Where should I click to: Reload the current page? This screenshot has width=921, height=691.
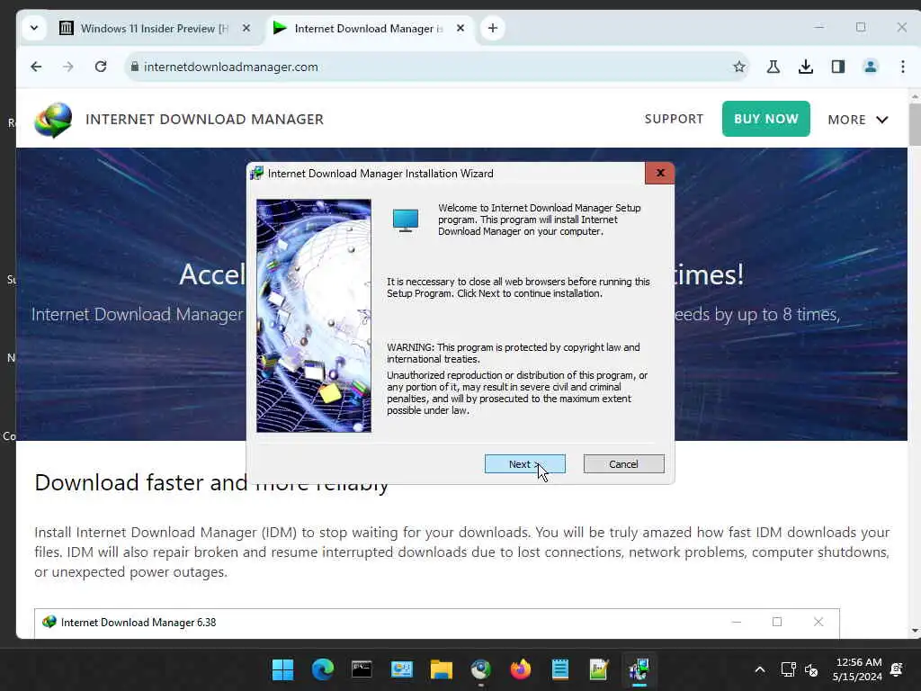101,67
